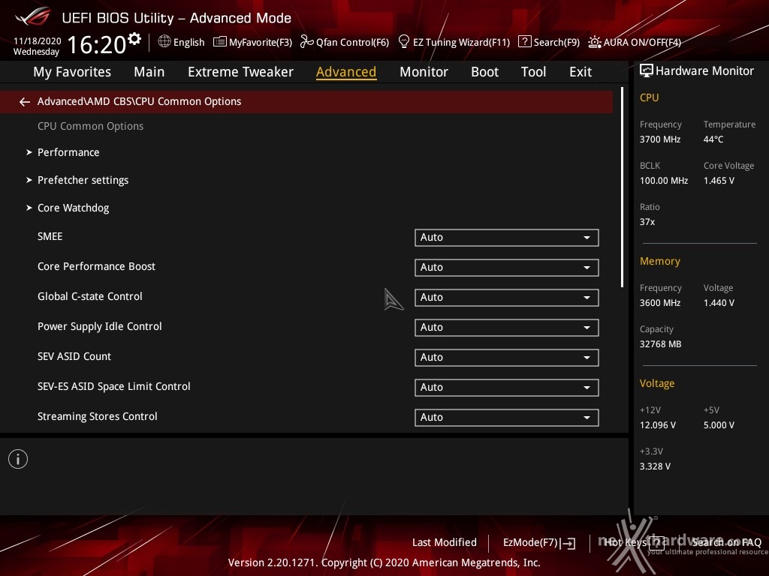The width and height of the screenshot is (769, 576).
Task: Go to the Monitor tab
Action: [x=424, y=72]
